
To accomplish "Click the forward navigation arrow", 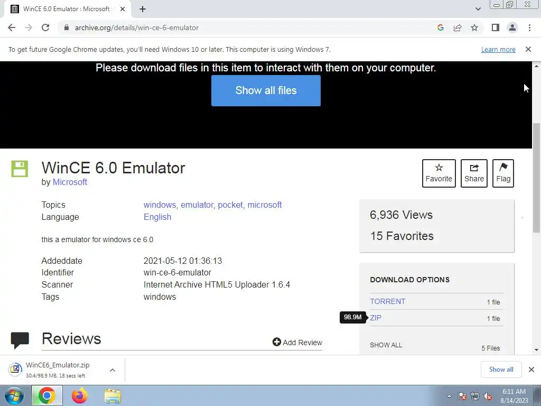I will [29, 27].
